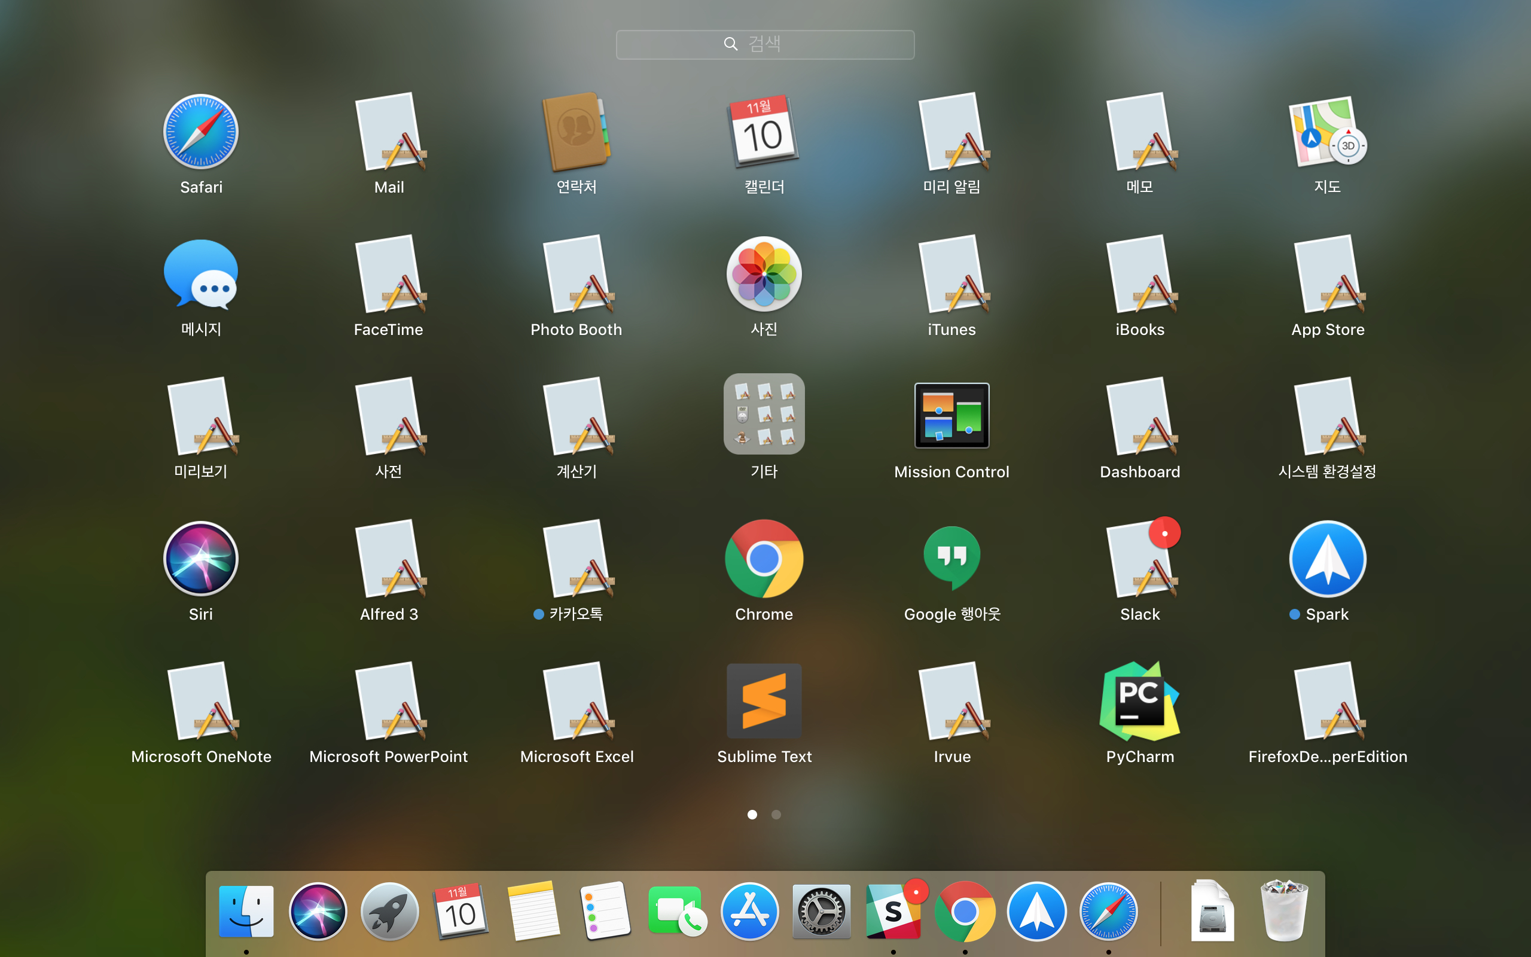Open the PyCharm application icon
The width and height of the screenshot is (1531, 957).
click(x=1139, y=701)
